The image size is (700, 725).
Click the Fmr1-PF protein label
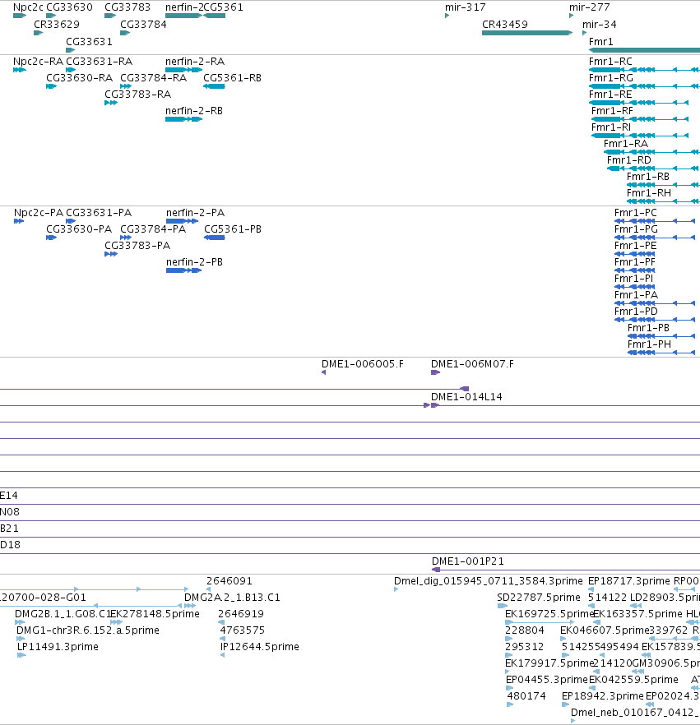pos(635,262)
